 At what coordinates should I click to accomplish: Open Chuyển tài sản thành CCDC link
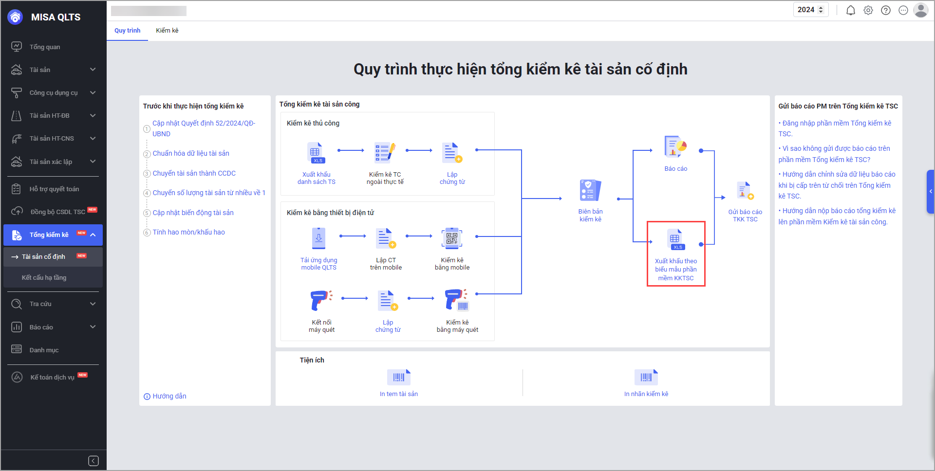194,173
